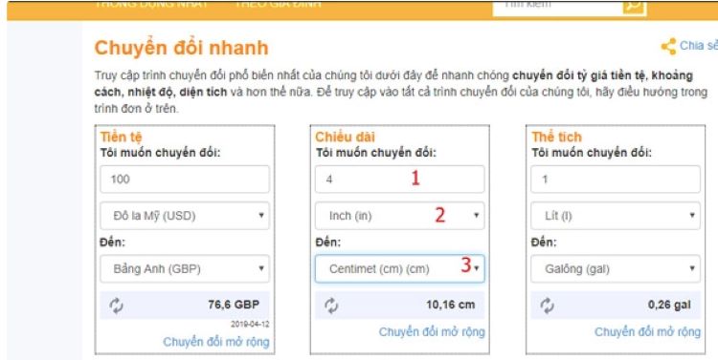The height and width of the screenshot is (360, 718).
Task: Click the Chia sẻ share icon
Action: [668, 46]
